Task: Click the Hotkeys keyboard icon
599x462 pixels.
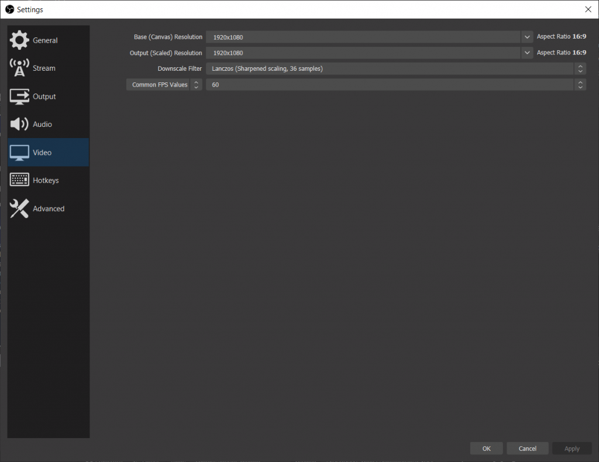Action: 19,180
